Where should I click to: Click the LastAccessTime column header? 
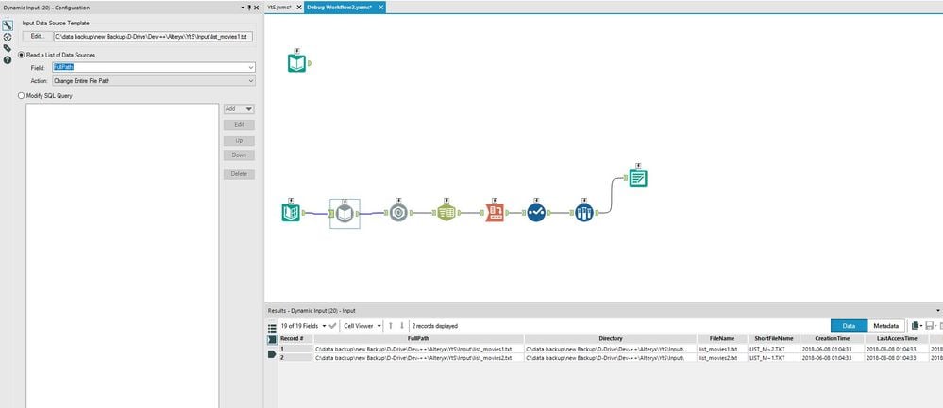tap(898, 339)
